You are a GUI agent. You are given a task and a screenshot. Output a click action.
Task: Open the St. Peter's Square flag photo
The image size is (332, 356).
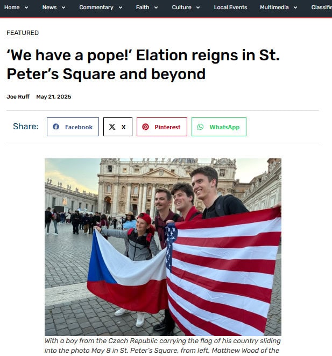(x=163, y=247)
